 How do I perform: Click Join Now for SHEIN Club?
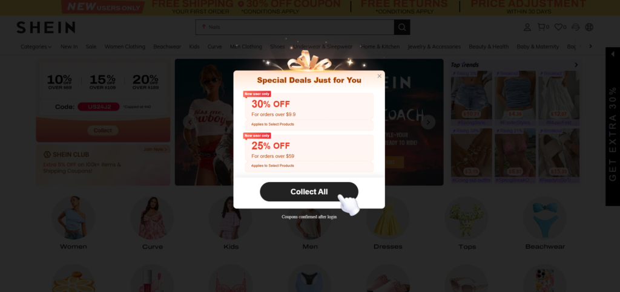[x=155, y=149]
